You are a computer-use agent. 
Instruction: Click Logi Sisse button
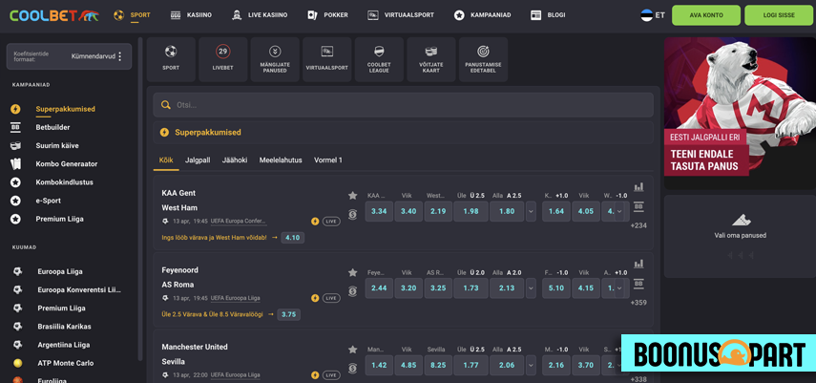coord(779,15)
